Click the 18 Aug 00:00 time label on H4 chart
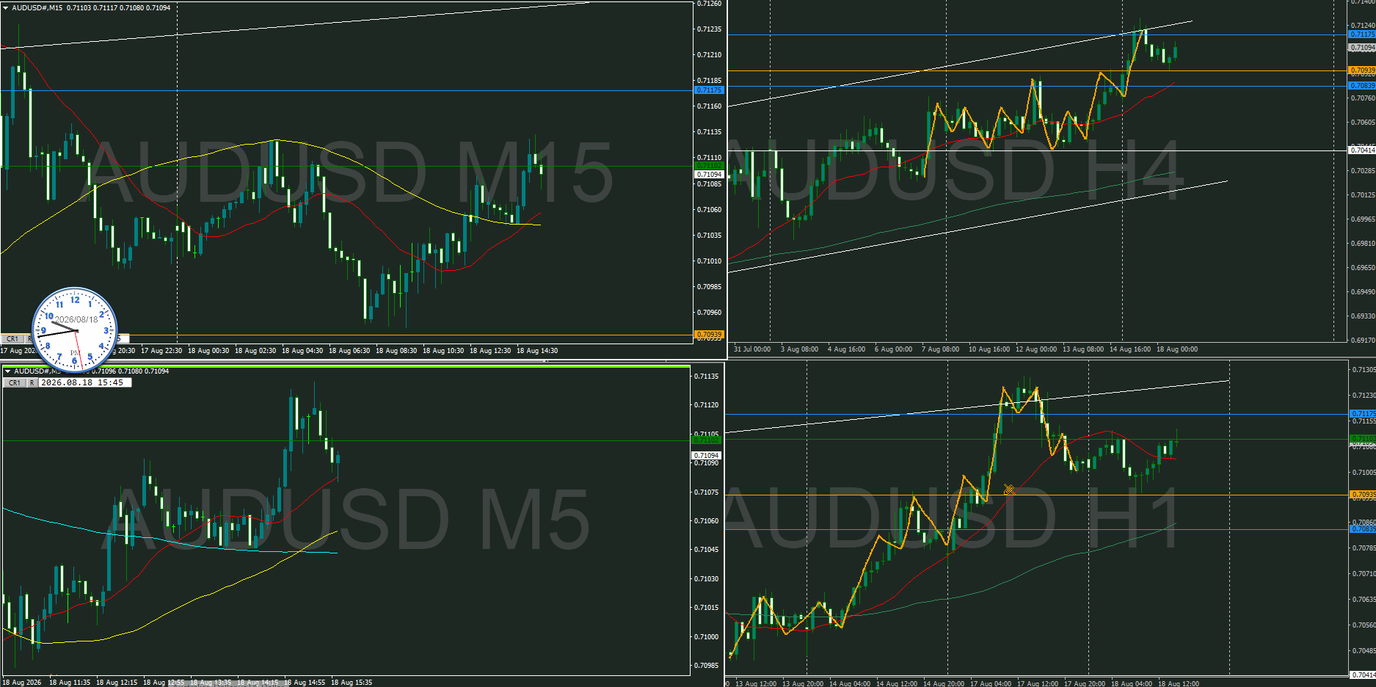 [1177, 349]
